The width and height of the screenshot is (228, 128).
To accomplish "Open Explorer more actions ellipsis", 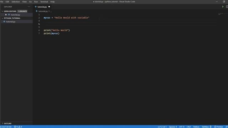I will (29, 7).
